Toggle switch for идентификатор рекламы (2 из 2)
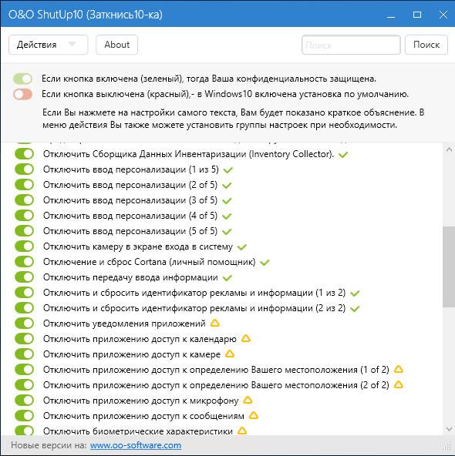455x456 pixels. [x=24, y=308]
